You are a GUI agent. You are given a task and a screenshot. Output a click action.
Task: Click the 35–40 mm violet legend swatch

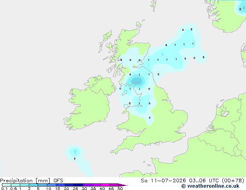pos(96,185)
